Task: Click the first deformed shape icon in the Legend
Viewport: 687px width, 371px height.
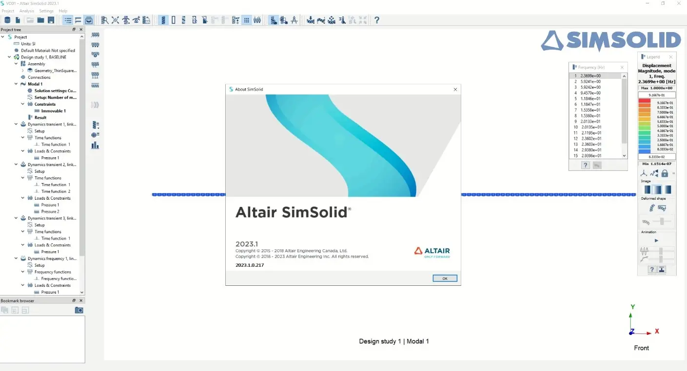Action: point(652,208)
